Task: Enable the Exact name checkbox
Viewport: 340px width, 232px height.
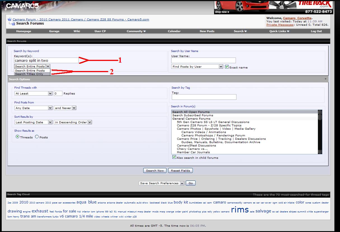Action: [227, 67]
